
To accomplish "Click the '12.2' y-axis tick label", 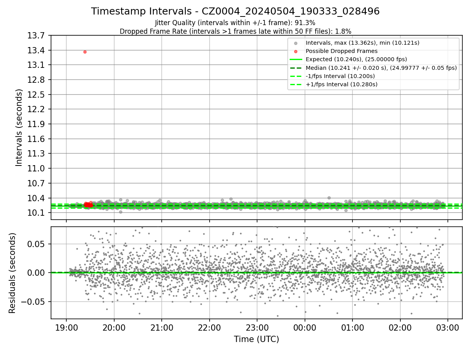I will click(36, 109).
